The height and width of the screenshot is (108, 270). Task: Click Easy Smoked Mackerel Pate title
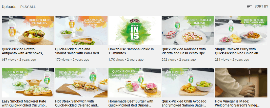click(x=24, y=103)
